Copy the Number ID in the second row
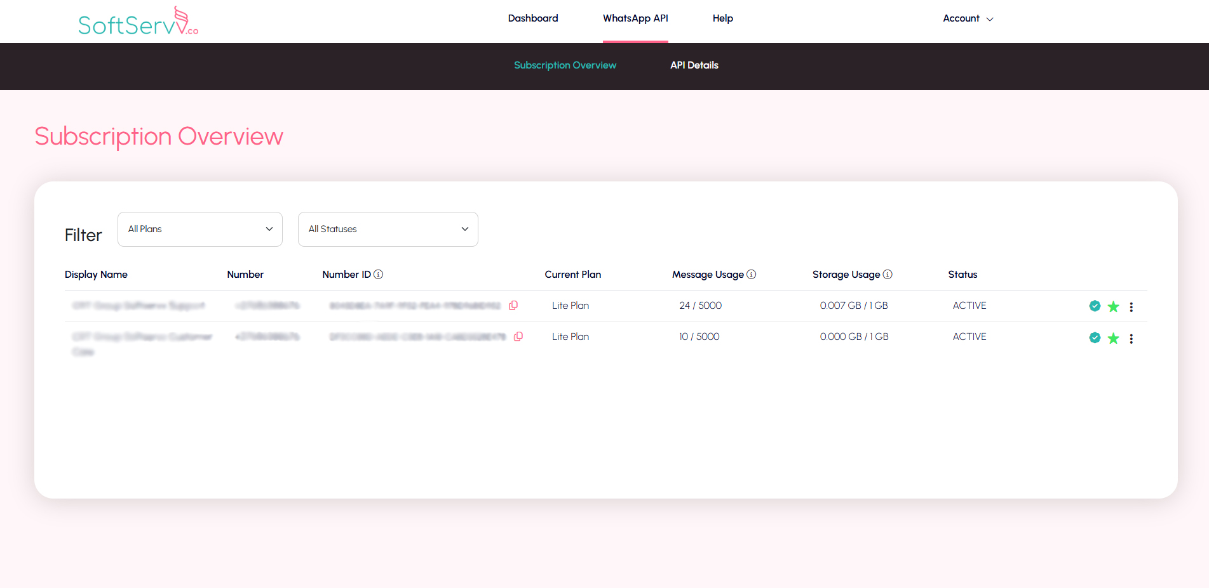The width and height of the screenshot is (1209, 588). click(518, 336)
